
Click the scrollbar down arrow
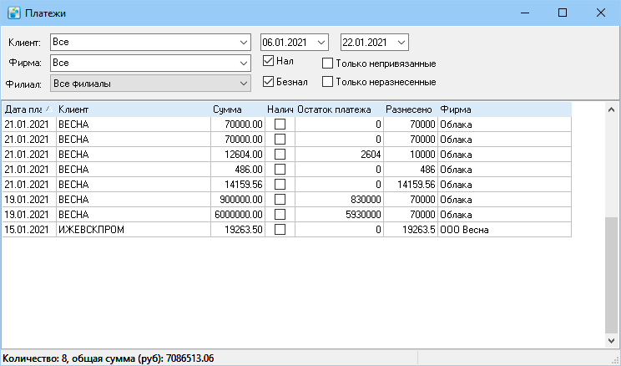pyautogui.click(x=611, y=340)
